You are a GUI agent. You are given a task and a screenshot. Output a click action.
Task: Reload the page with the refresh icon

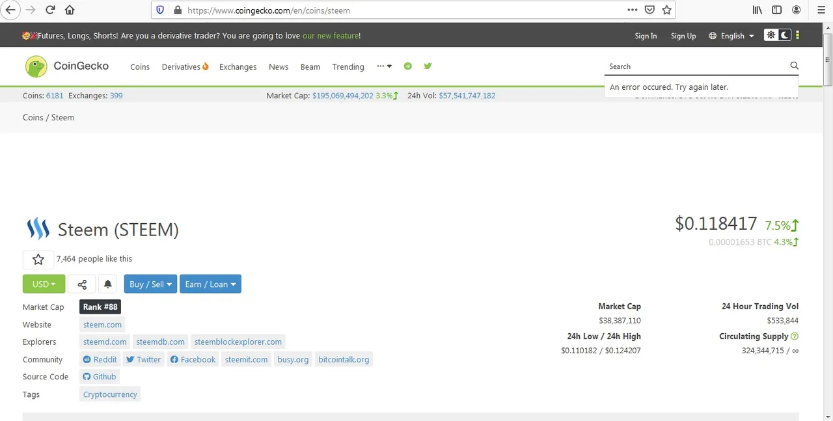point(50,10)
